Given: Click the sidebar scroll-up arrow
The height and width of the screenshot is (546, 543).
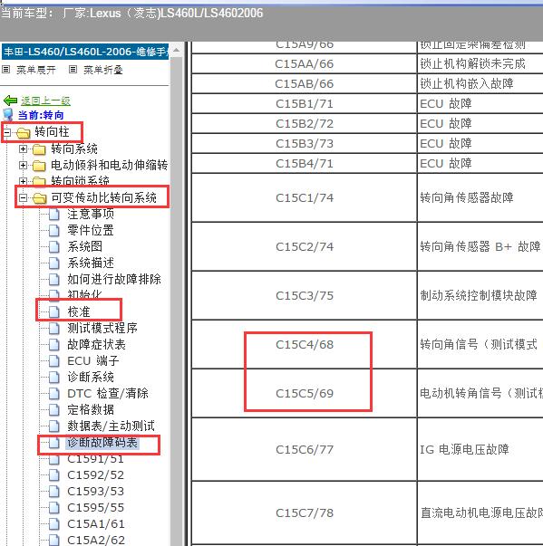Looking at the screenshot, I should coord(177,51).
